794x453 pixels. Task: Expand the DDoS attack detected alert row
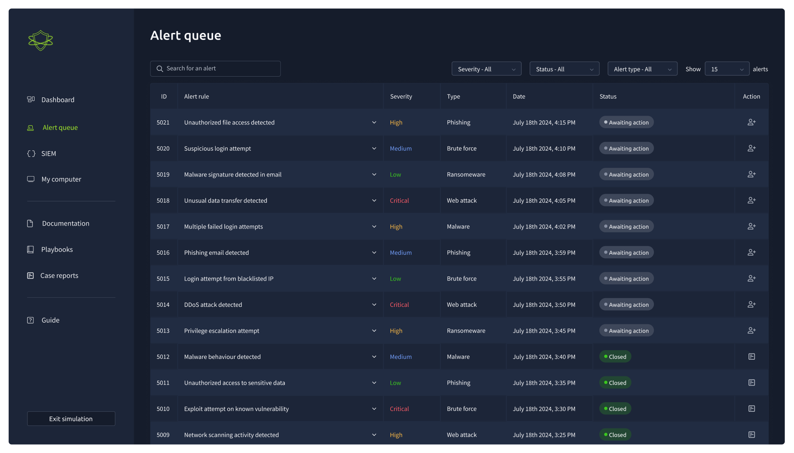(x=374, y=305)
